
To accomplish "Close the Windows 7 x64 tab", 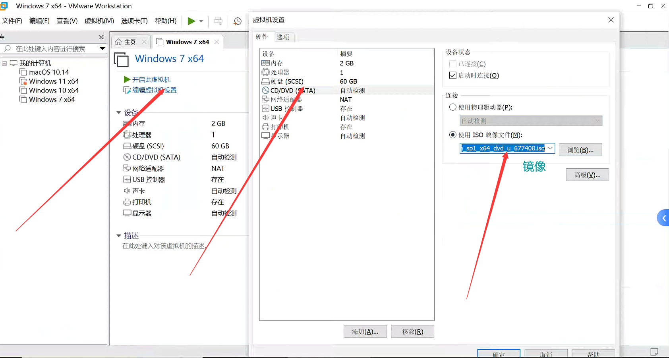I will (x=217, y=42).
